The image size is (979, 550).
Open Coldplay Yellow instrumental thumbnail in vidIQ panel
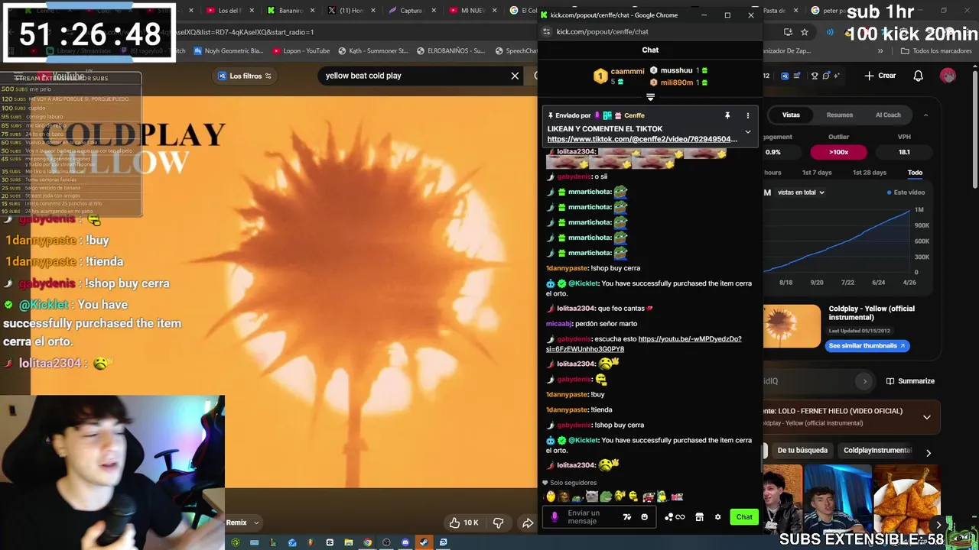792,326
